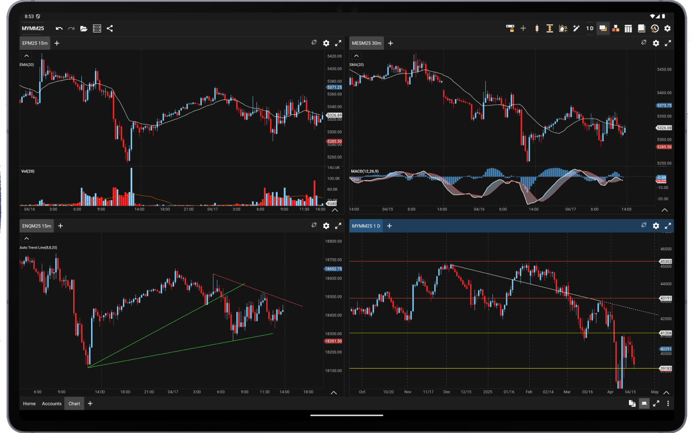Share the current chart layout

[110, 28]
